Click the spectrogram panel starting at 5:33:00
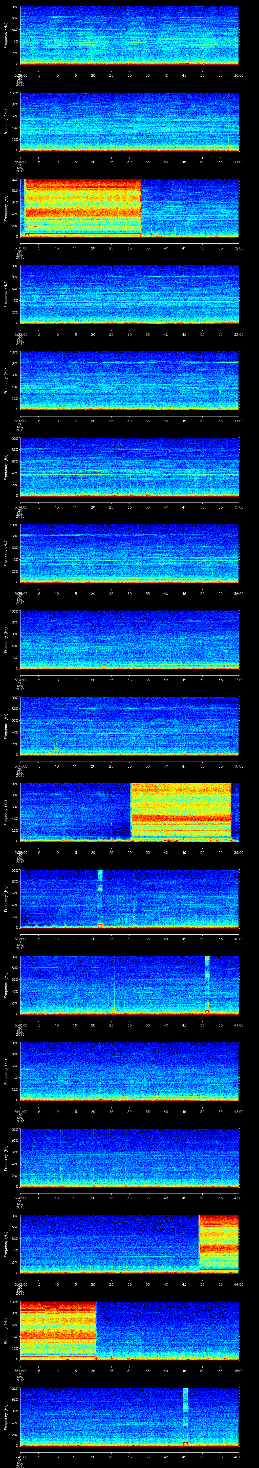The height and width of the screenshot is (1468, 259). click(130, 381)
